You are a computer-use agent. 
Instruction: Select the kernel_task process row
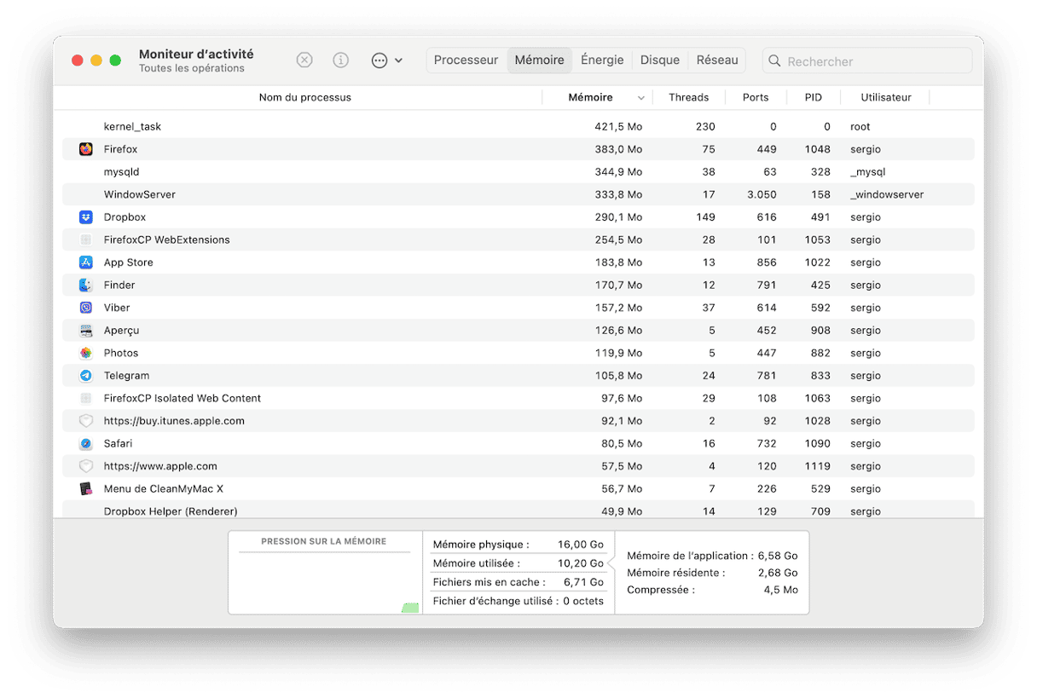(518, 126)
